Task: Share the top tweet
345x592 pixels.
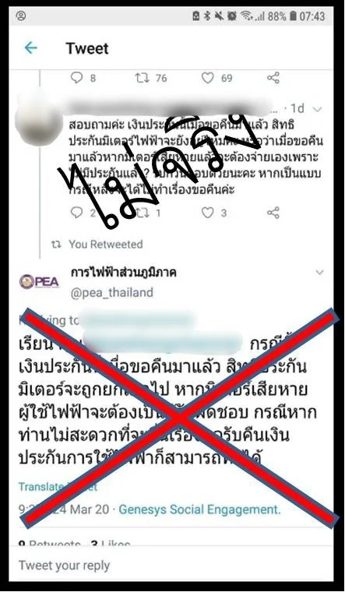Action: 273,78
